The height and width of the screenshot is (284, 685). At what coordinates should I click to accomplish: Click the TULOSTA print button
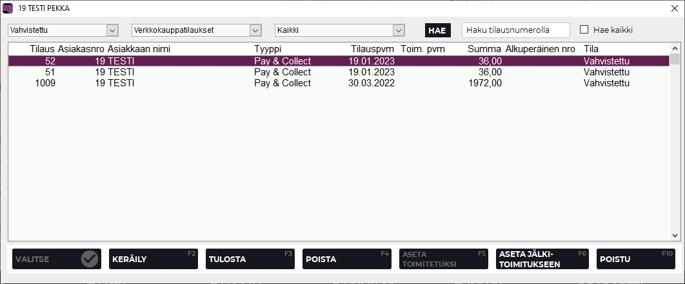(x=250, y=259)
